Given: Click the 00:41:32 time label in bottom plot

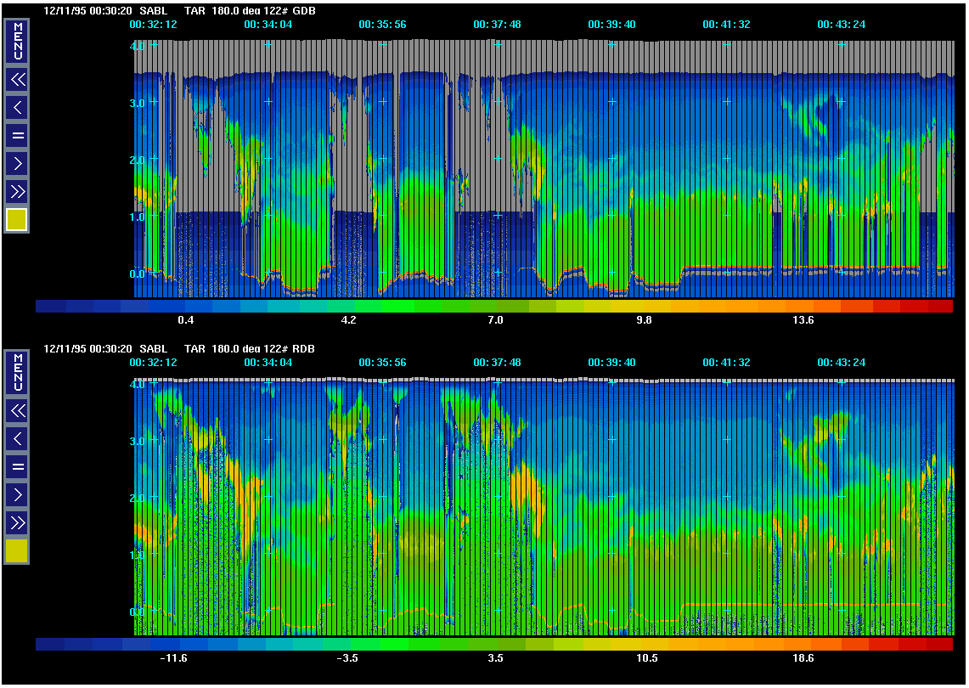Looking at the screenshot, I should [726, 363].
